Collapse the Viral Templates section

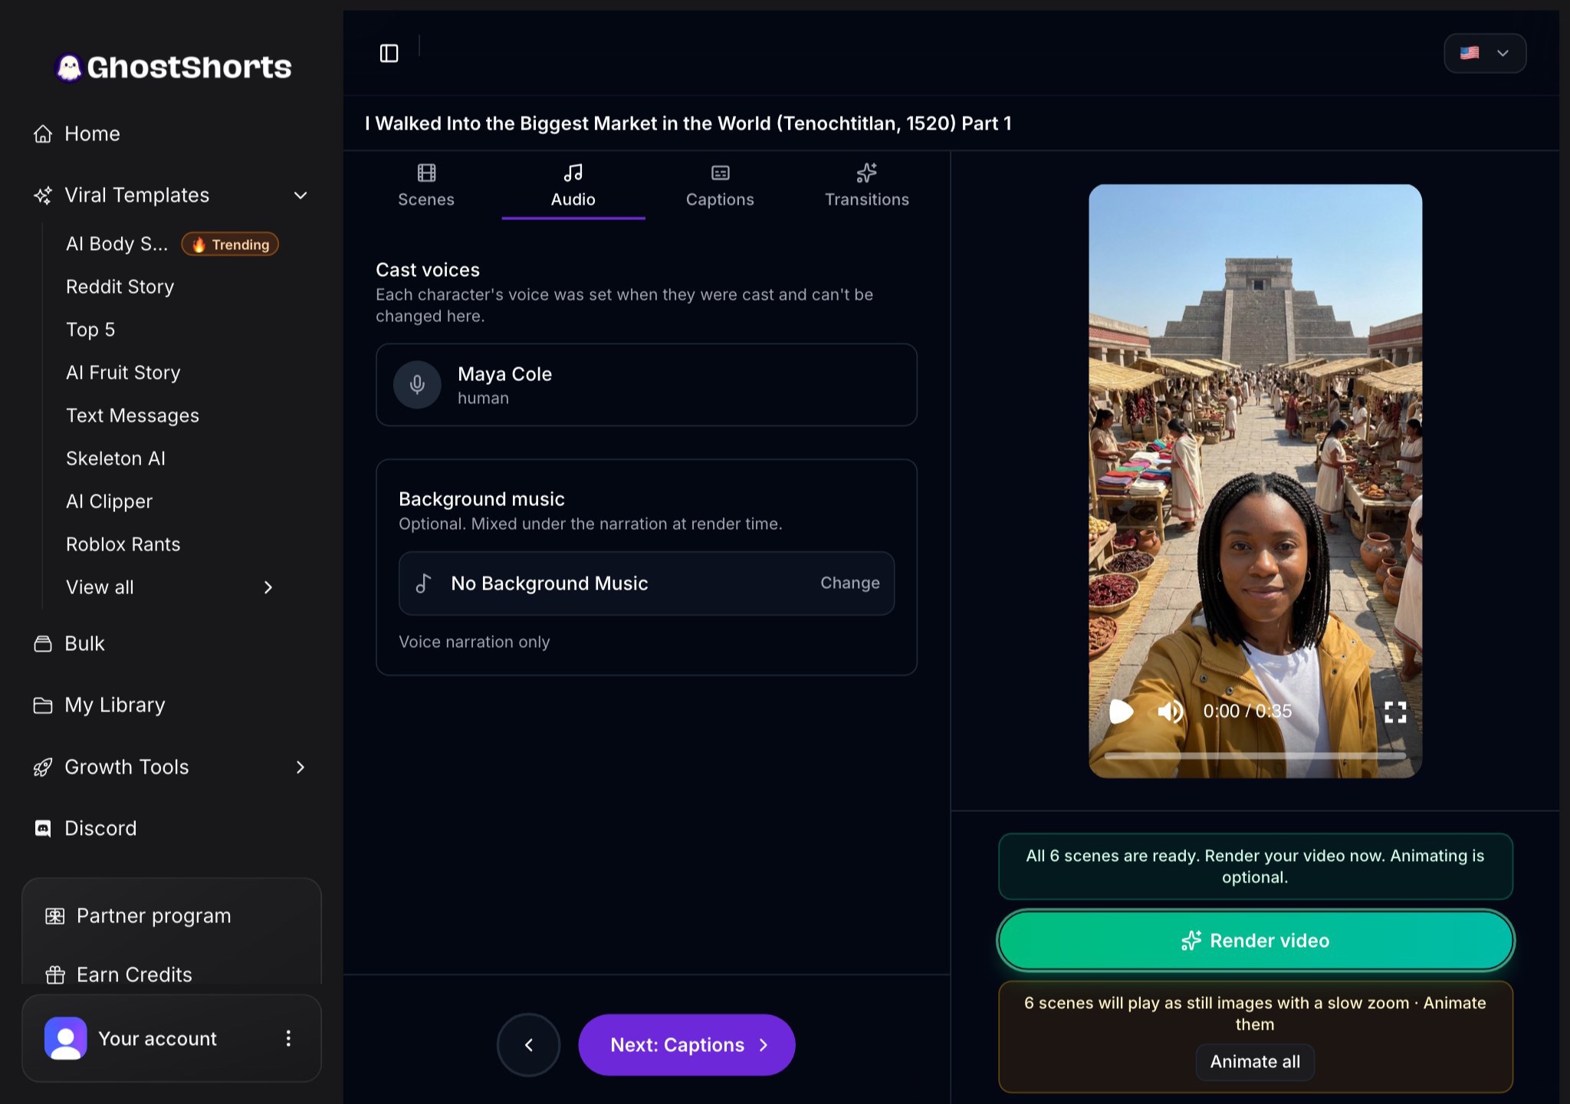pos(301,195)
